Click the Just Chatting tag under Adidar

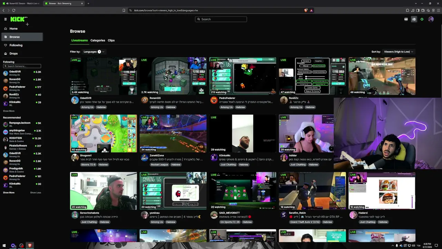298,165
